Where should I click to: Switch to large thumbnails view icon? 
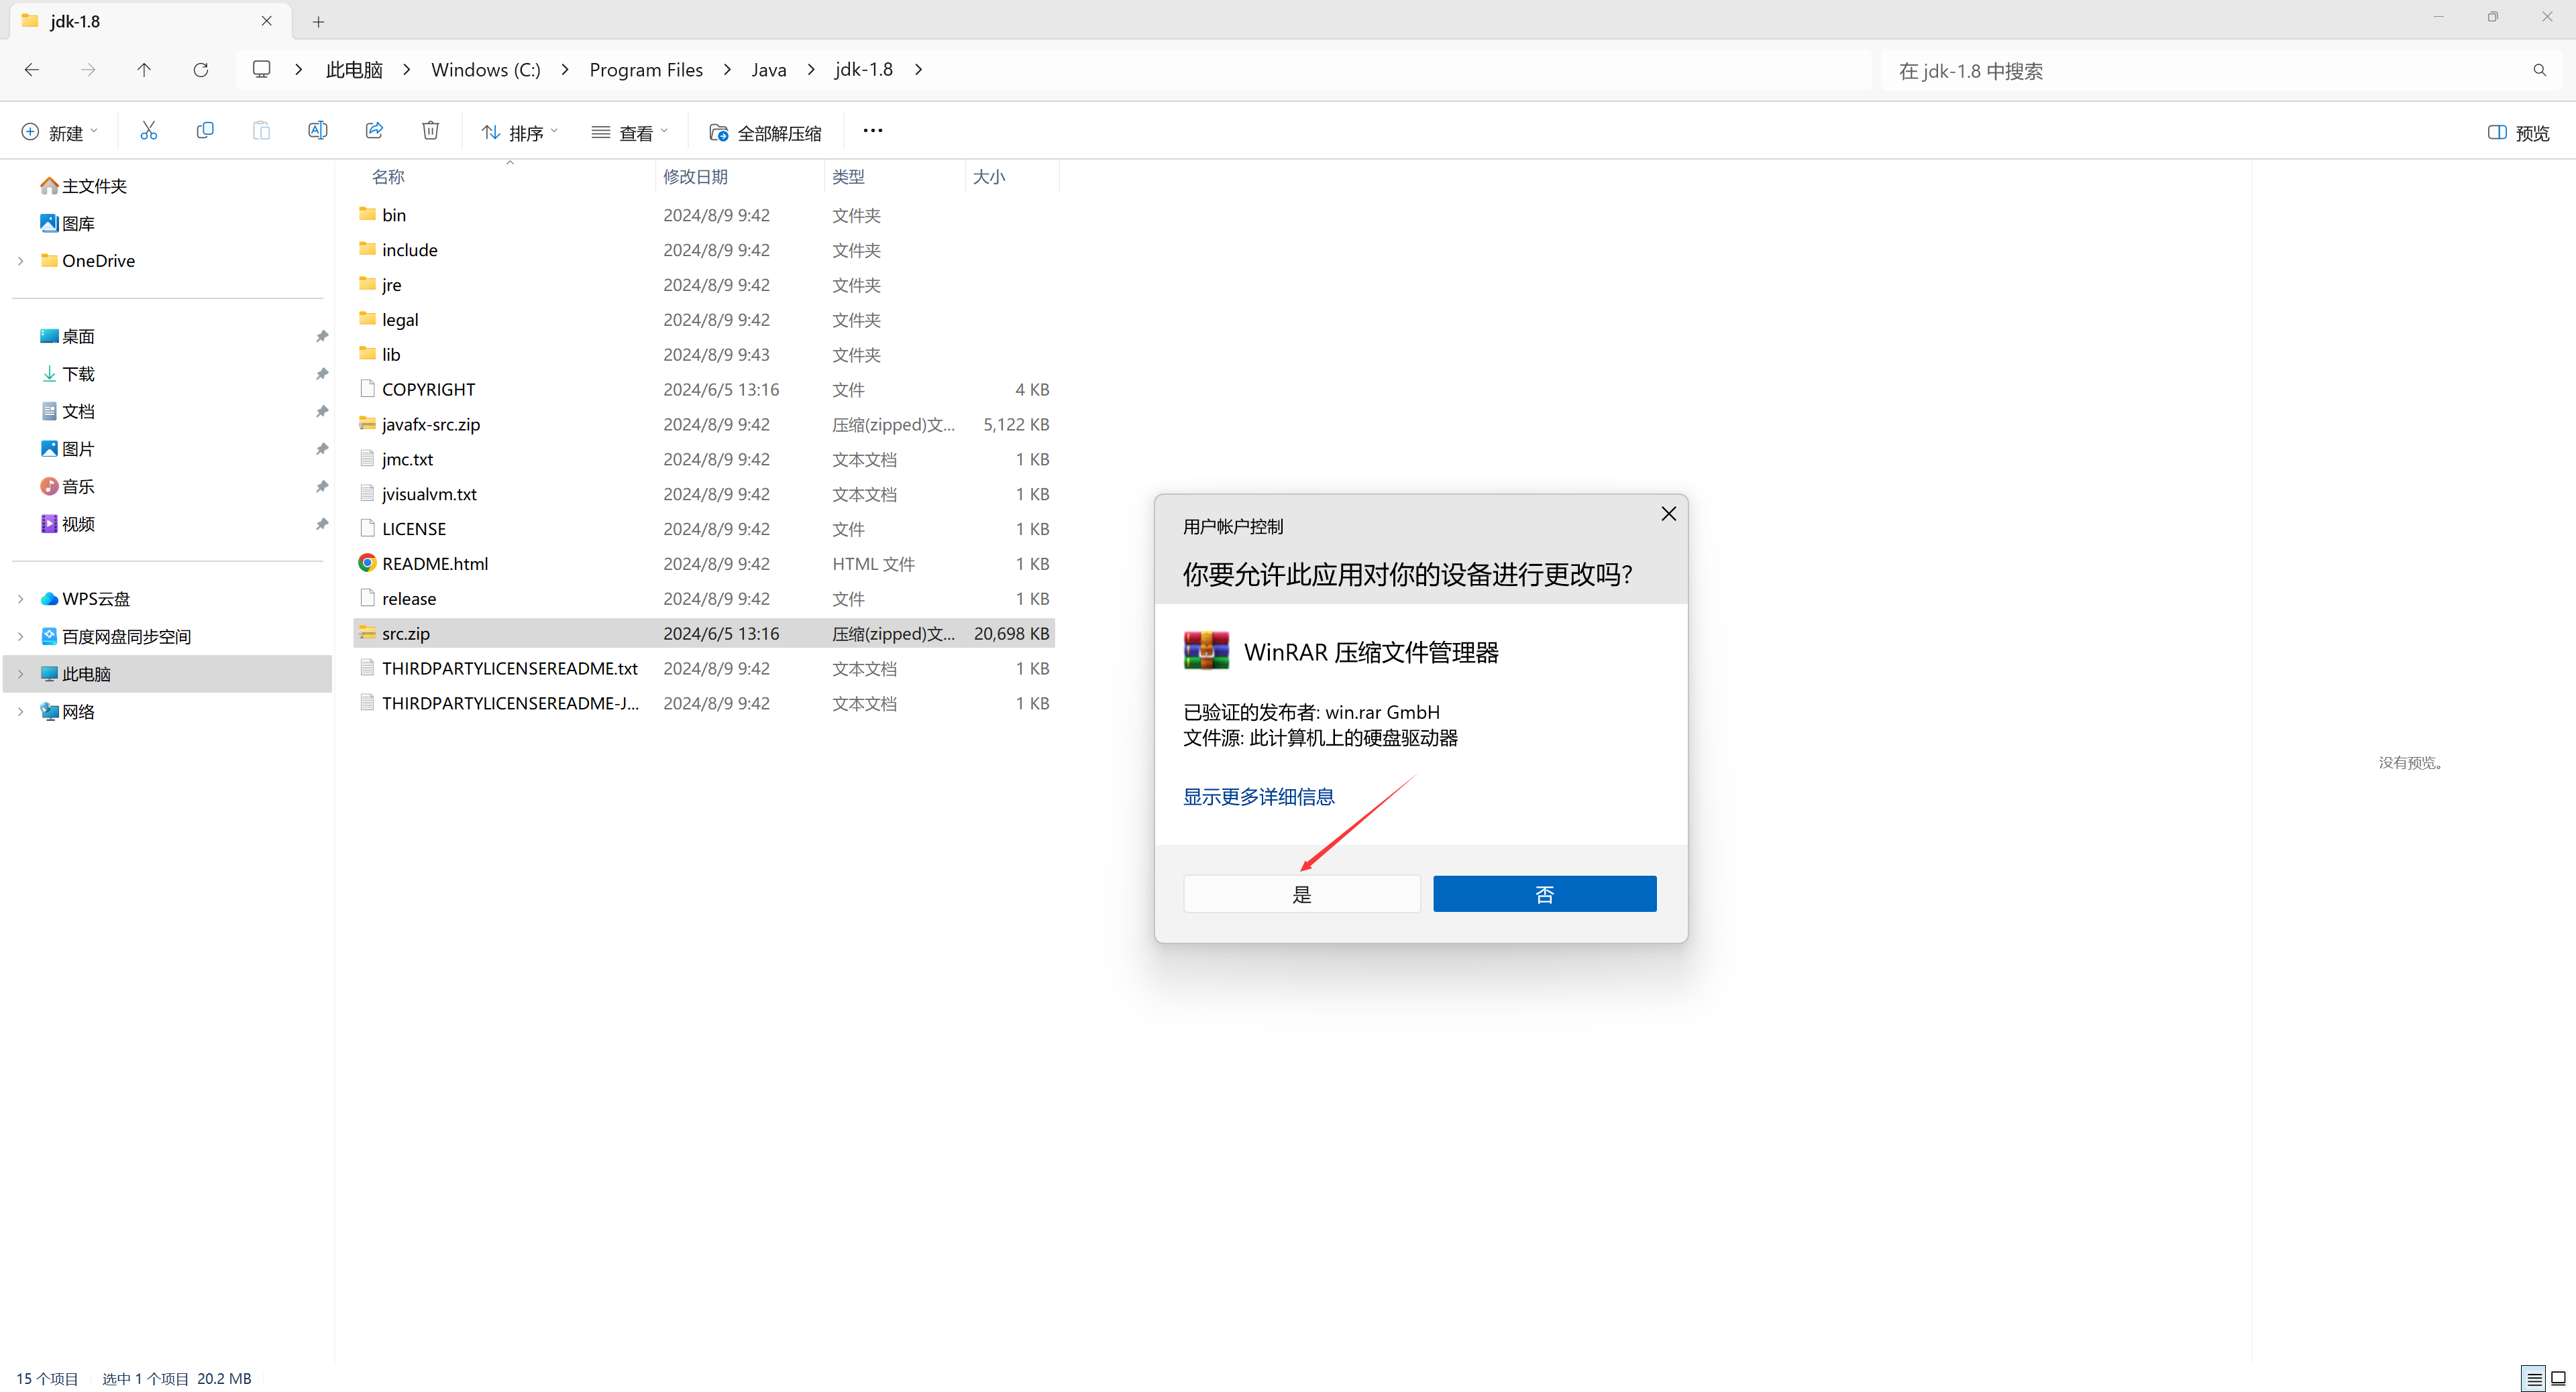point(2559,1379)
